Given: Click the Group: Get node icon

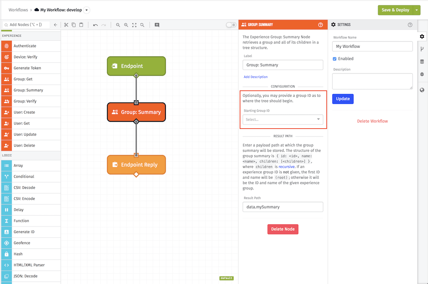Looking at the screenshot, I should click(6, 79).
